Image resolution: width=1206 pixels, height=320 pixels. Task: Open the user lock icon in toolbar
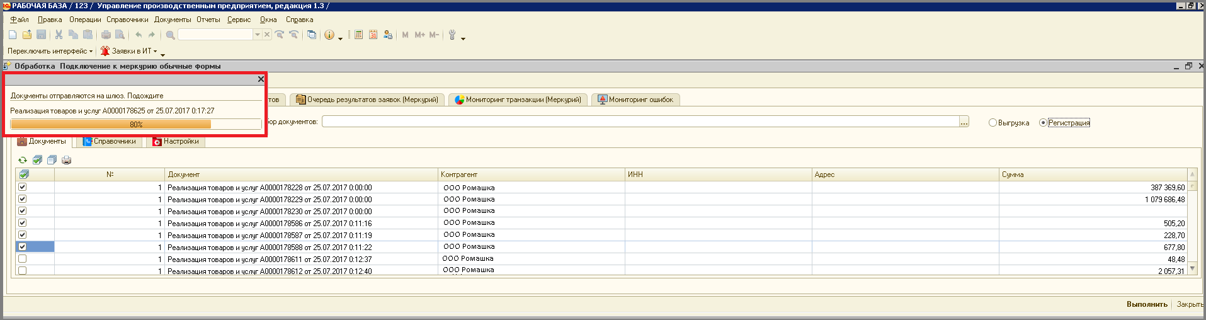[388, 35]
